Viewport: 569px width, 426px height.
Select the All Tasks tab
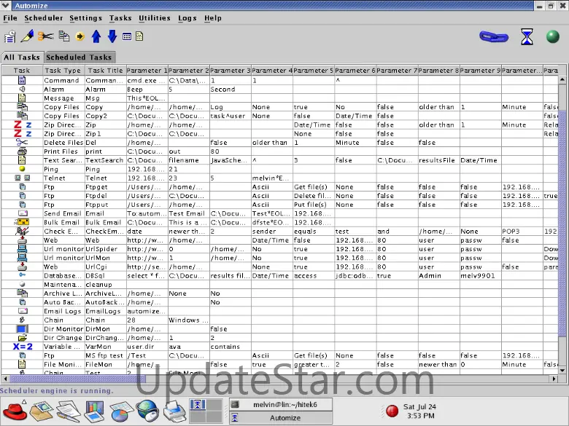coord(22,57)
